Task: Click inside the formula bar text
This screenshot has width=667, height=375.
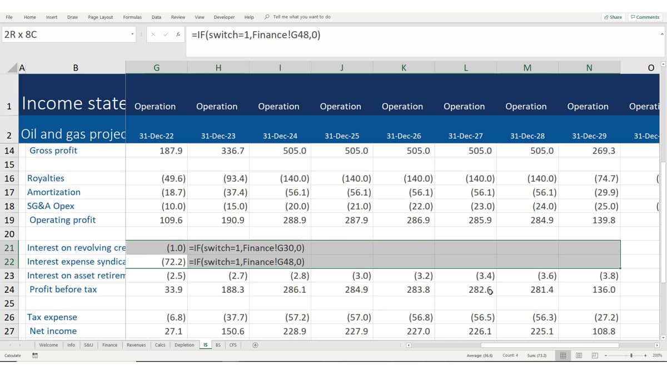Action: 256,34
